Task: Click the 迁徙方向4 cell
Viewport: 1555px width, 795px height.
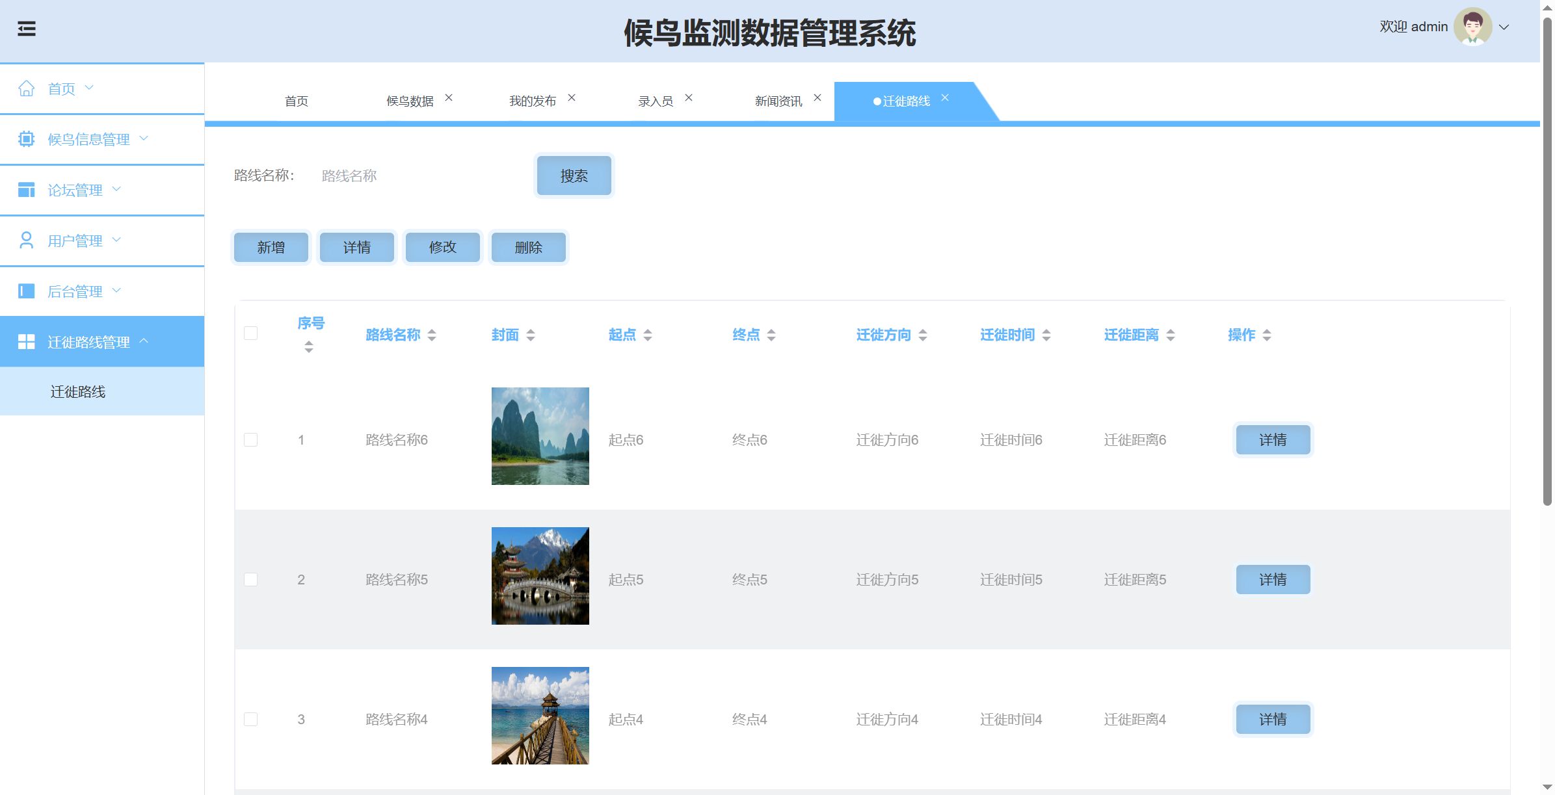Action: pyautogui.click(x=887, y=720)
